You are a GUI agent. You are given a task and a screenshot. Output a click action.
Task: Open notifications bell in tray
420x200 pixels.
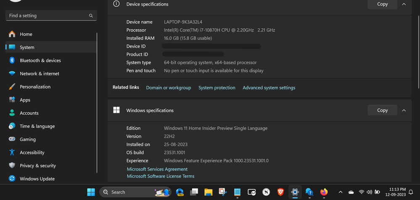click(x=411, y=192)
